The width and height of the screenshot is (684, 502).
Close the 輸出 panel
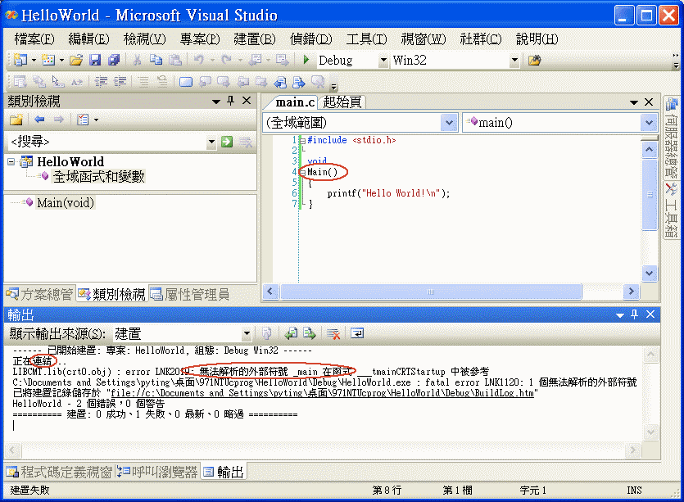[x=650, y=314]
